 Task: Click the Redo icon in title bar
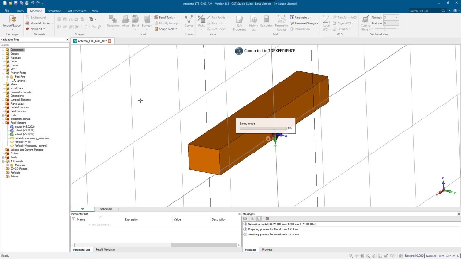tap(38, 3)
